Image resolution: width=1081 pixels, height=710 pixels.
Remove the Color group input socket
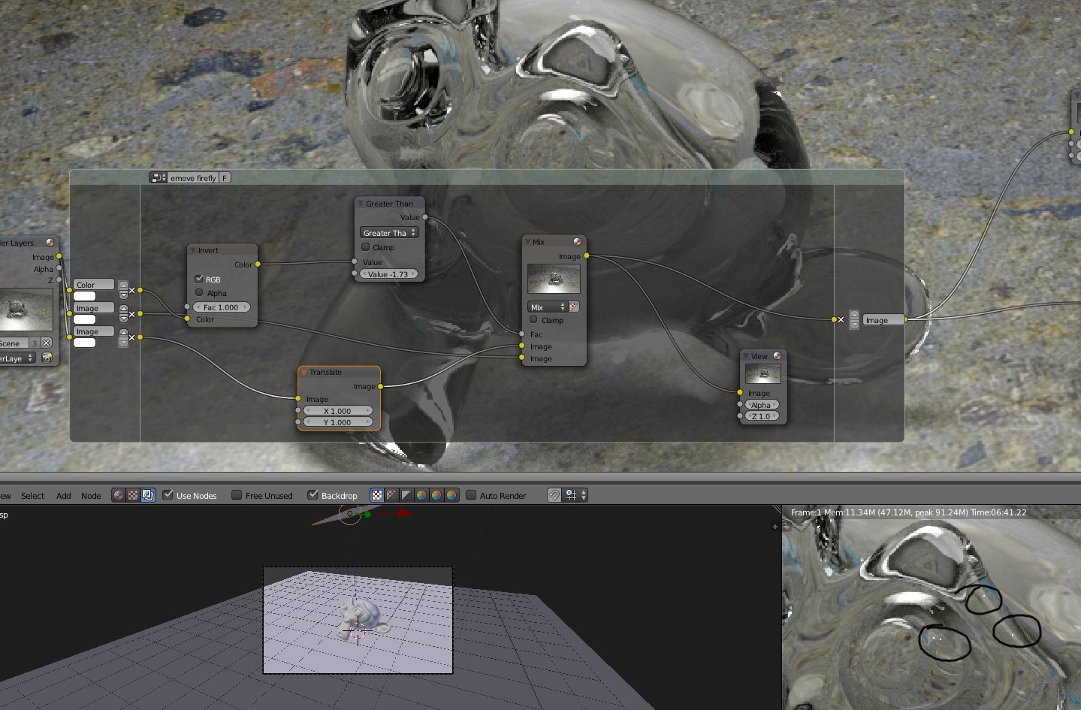click(132, 290)
